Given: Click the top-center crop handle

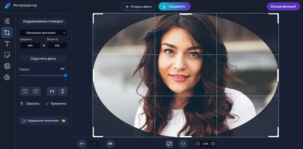Looking at the screenshot, I should click(185, 14).
